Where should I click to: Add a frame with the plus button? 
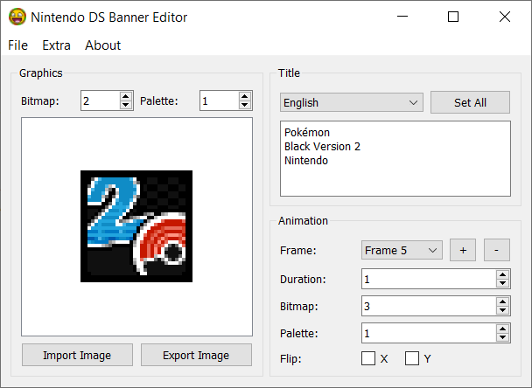(x=463, y=250)
